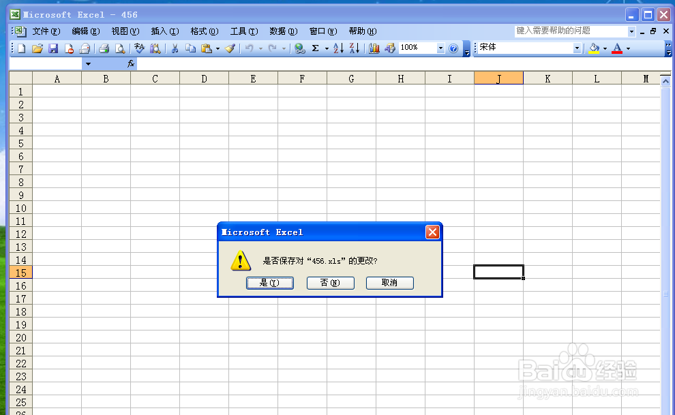Click inside the Name Box field
Viewport: 675px width, 415px height.
[x=46, y=63]
